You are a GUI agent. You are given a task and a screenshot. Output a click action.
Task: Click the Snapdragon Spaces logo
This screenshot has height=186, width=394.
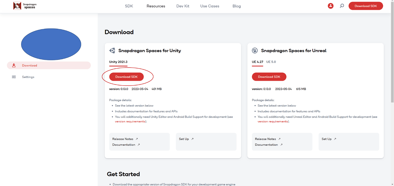click(x=25, y=6)
